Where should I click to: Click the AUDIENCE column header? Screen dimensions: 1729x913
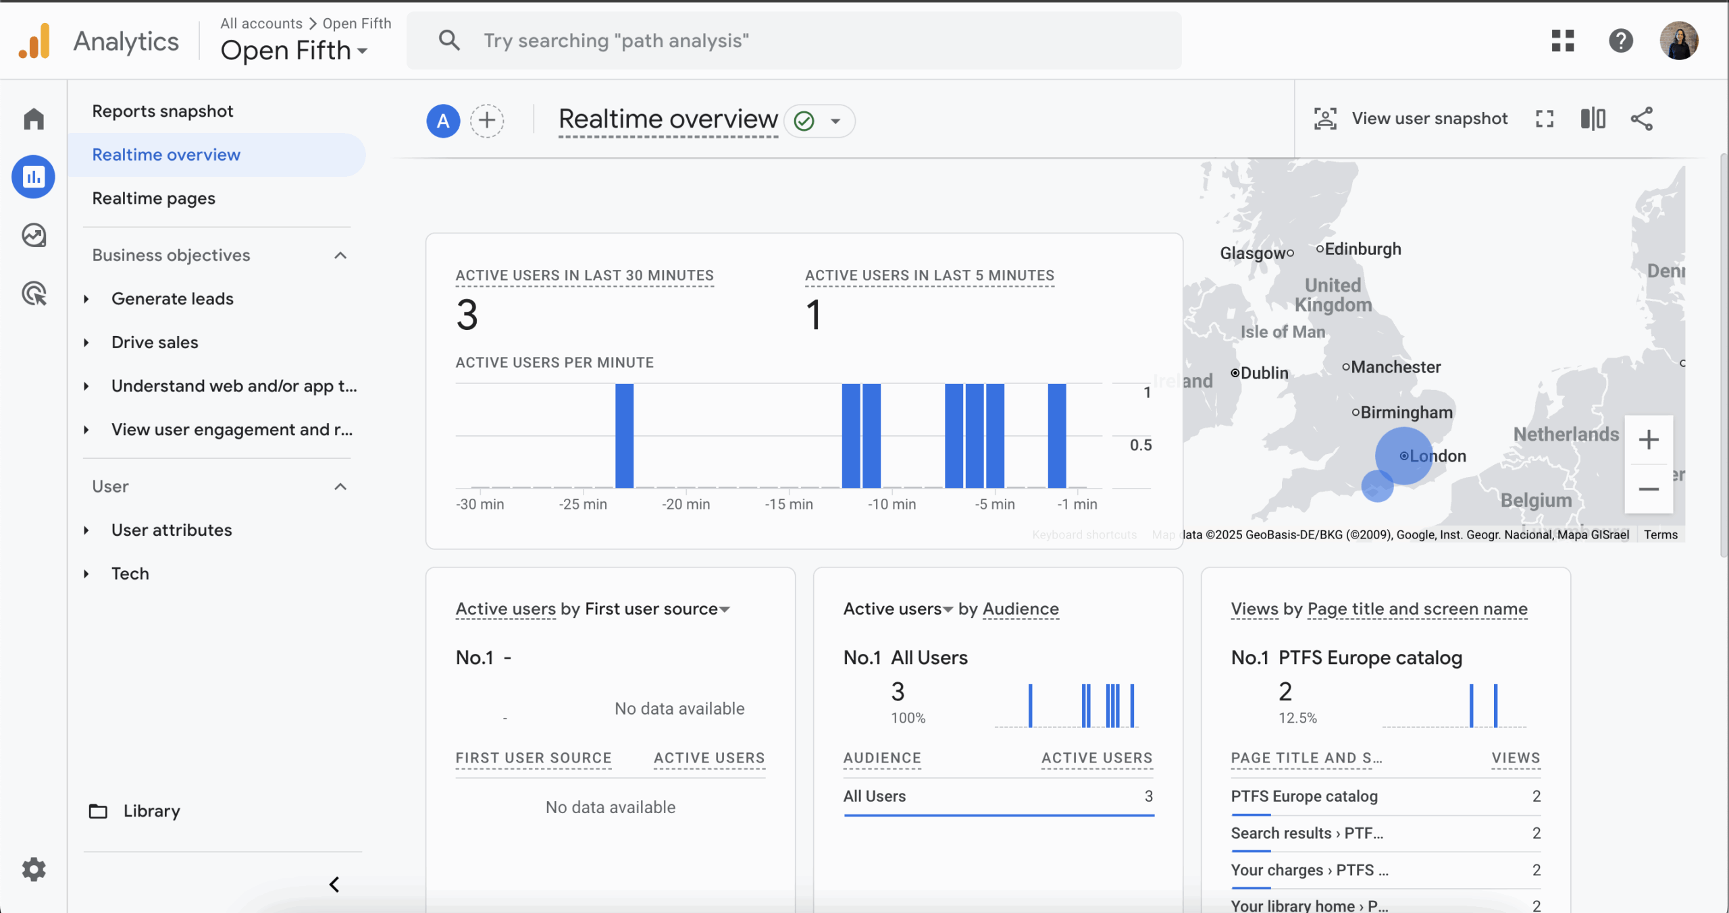[x=882, y=758]
